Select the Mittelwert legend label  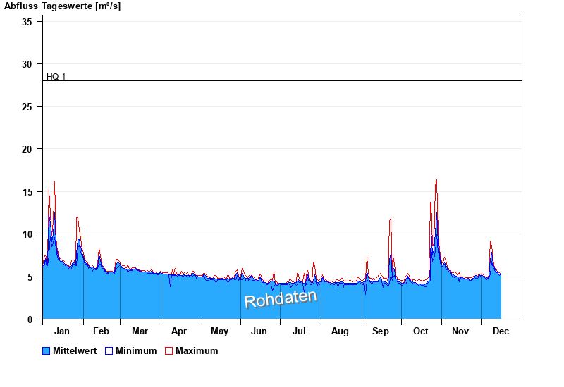click(x=75, y=350)
